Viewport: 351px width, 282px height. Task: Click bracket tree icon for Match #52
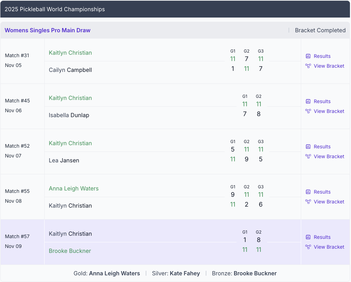click(308, 156)
